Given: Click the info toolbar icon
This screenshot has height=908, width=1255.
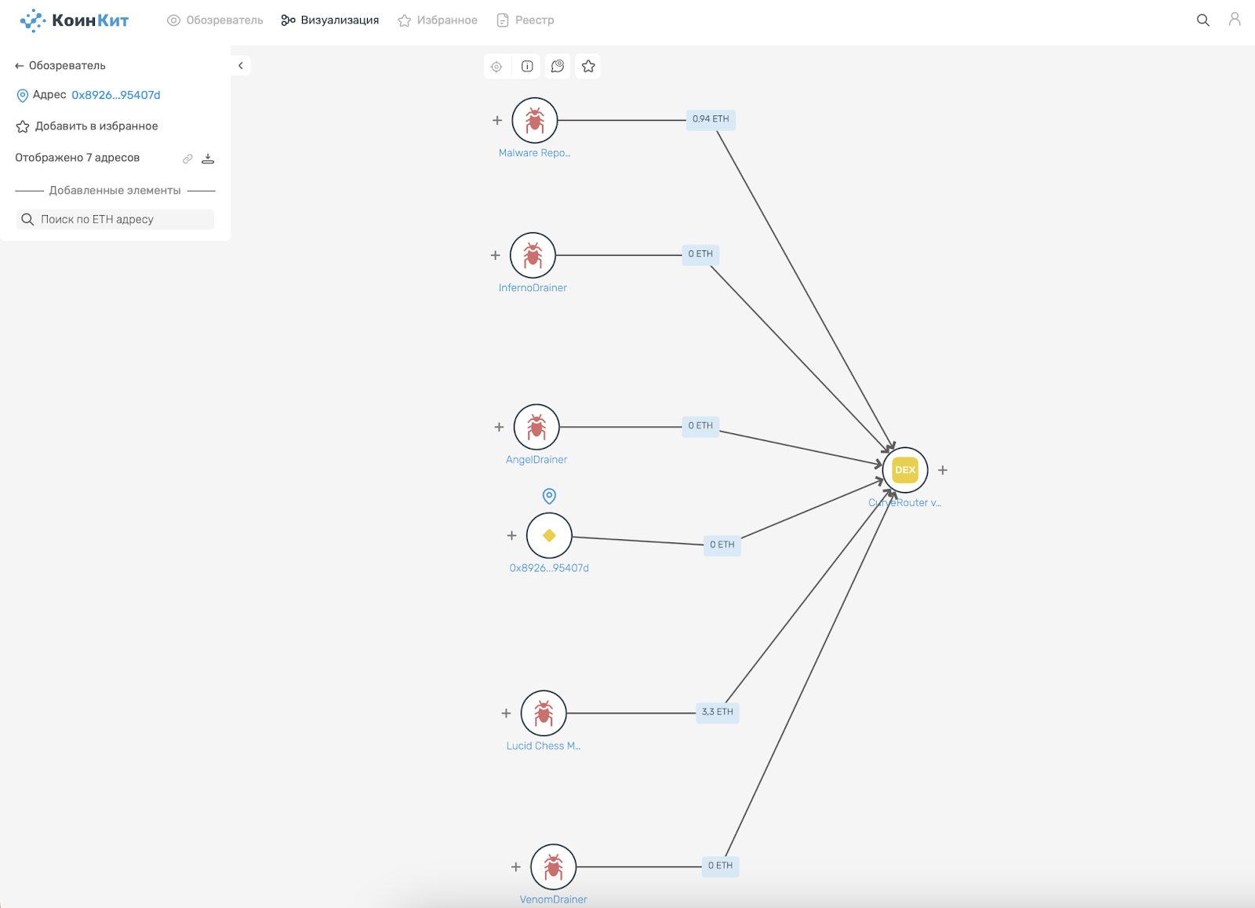Looking at the screenshot, I should pos(527,67).
